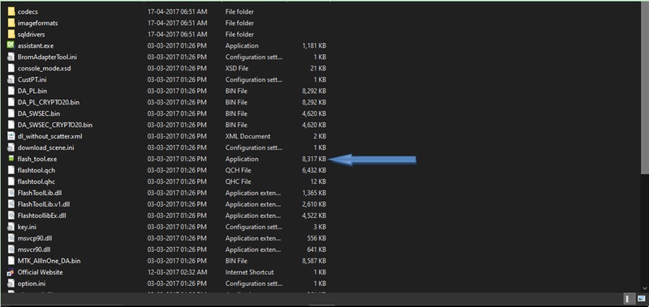The width and height of the screenshot is (649, 307).
Task: Select DA_SWSEC_CRYPTO20.bin file name
Action: click(55, 125)
